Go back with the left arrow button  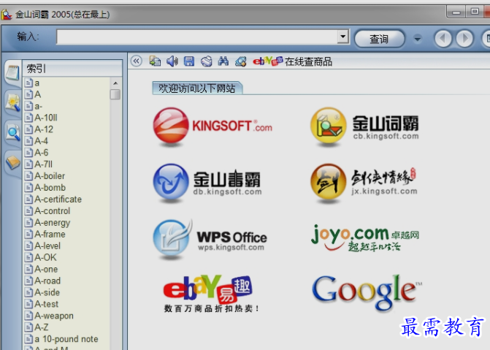click(443, 39)
